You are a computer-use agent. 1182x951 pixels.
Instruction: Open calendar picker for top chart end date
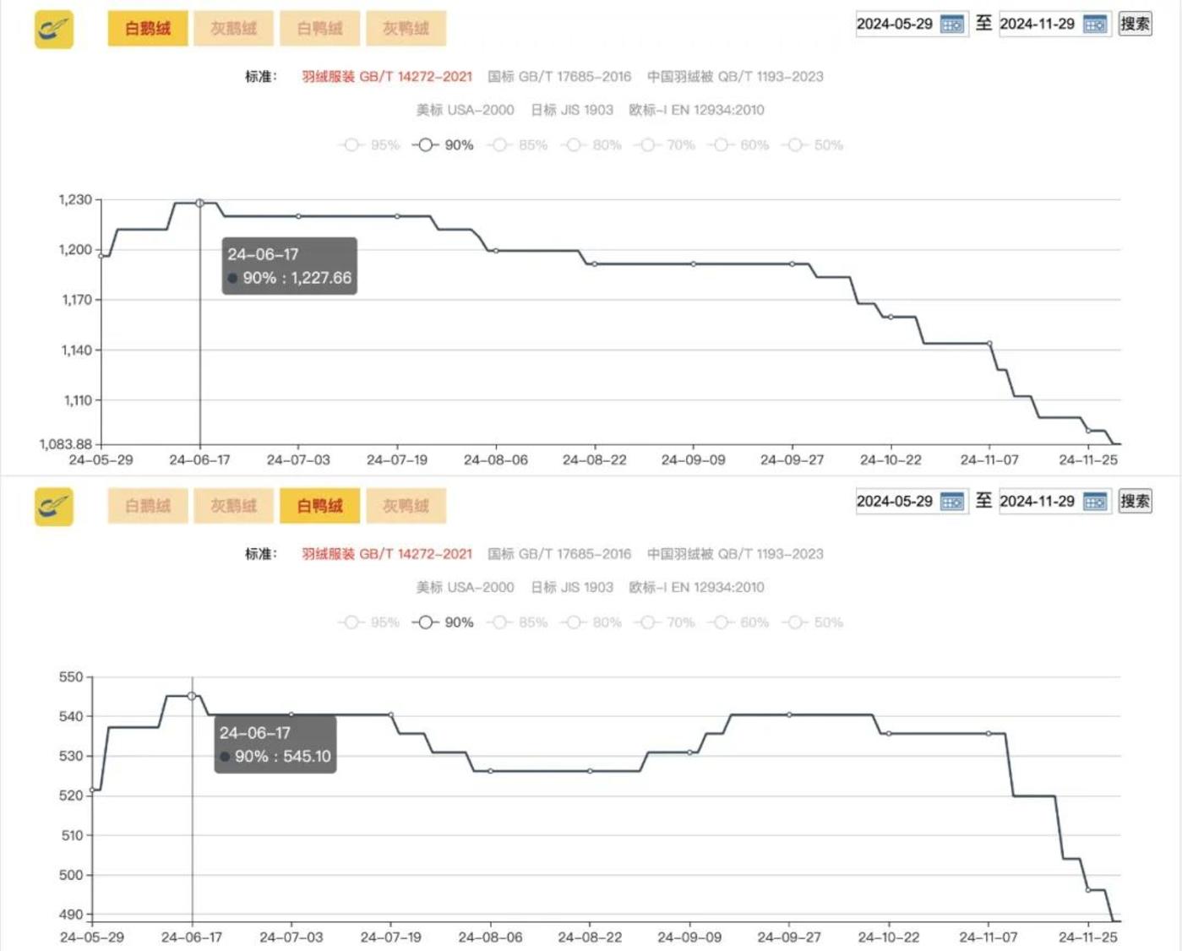pos(1094,24)
